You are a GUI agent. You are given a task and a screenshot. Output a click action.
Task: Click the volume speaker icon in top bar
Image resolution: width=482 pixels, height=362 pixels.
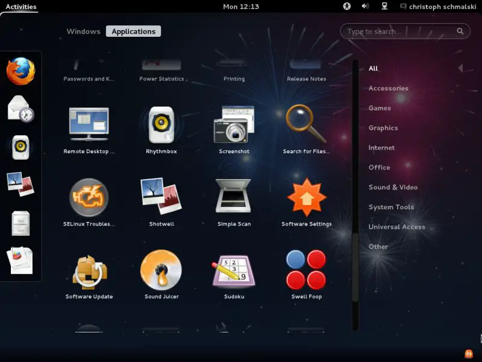pyautogui.click(x=365, y=6)
